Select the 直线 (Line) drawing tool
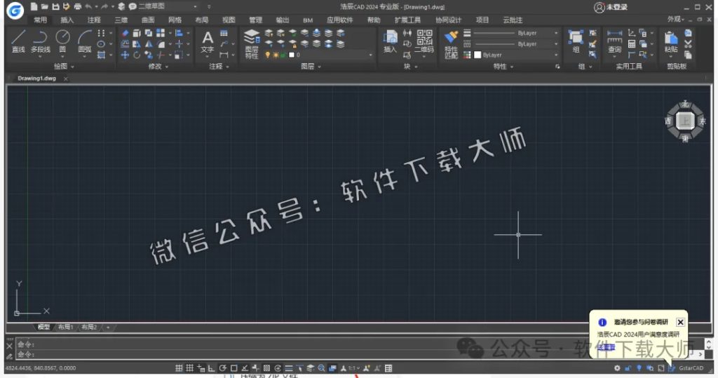The height and width of the screenshot is (378, 718). pos(18,40)
